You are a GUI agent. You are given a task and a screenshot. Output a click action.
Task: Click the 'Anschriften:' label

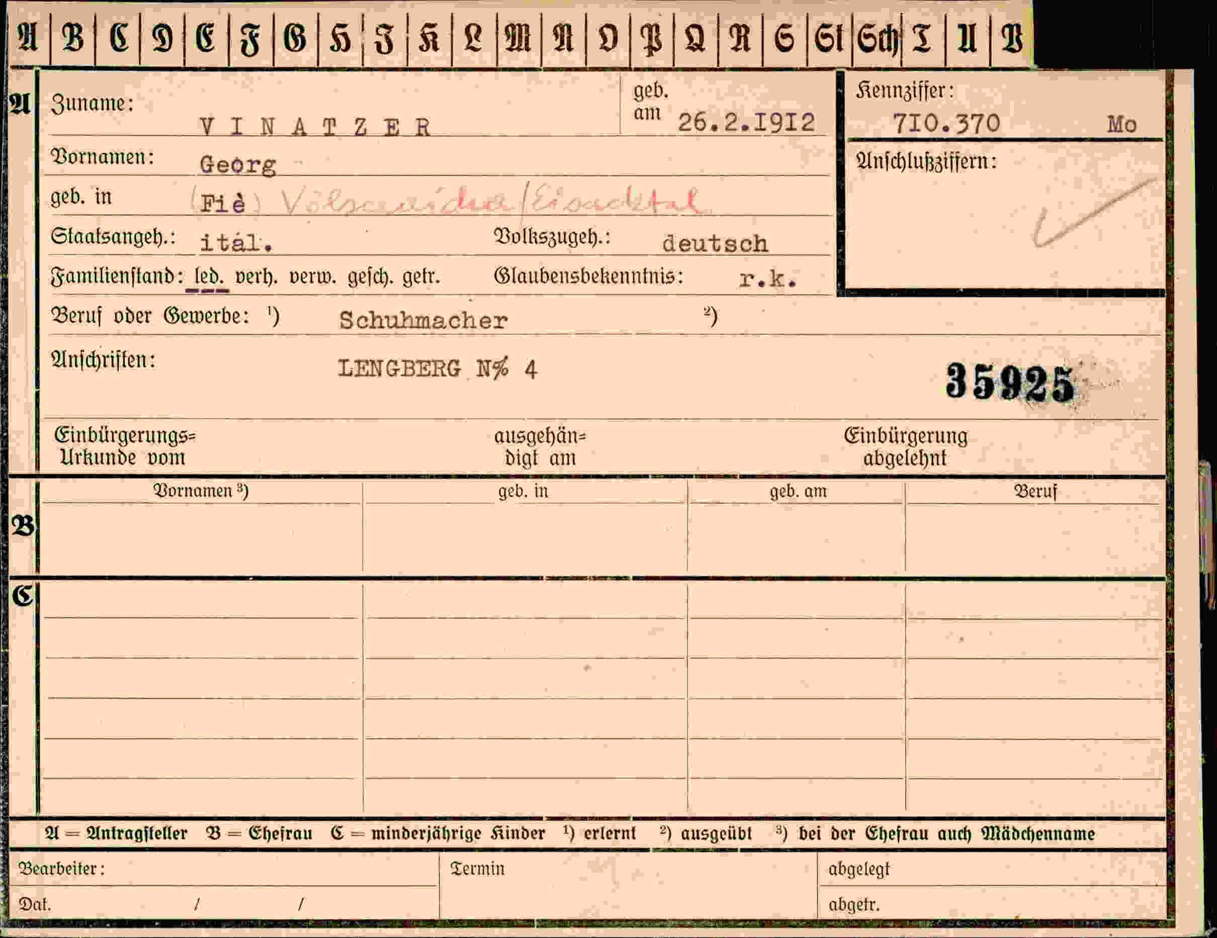tap(103, 360)
